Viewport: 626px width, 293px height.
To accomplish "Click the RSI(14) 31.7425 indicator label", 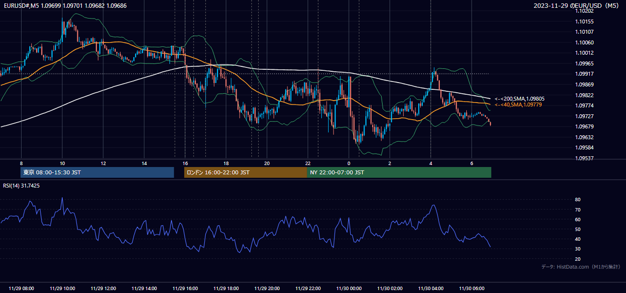I will tap(22, 186).
